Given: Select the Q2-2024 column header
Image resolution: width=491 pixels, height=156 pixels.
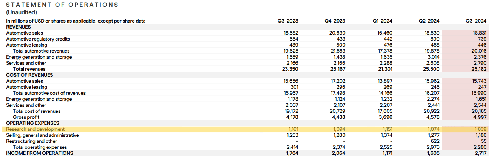Looking at the screenshot, I should pos(429,21).
